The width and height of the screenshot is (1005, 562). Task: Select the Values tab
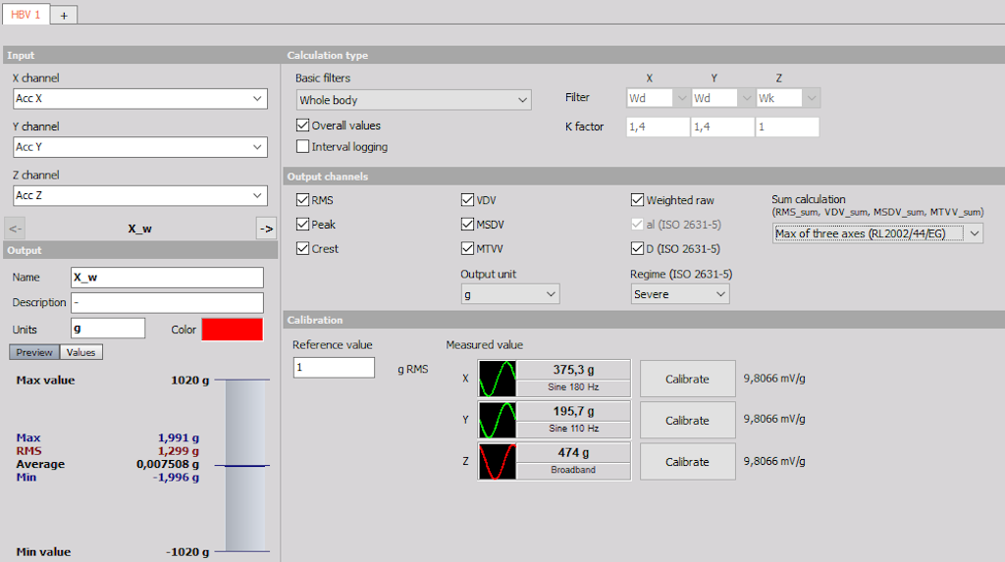click(80, 352)
